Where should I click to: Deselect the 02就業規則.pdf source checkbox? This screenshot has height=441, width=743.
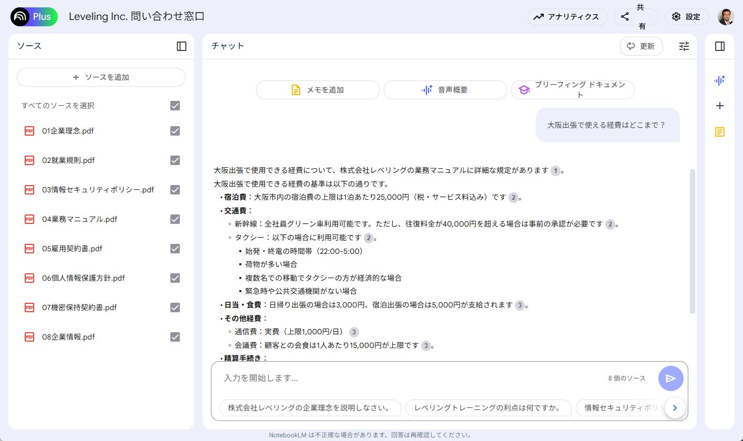[175, 160]
